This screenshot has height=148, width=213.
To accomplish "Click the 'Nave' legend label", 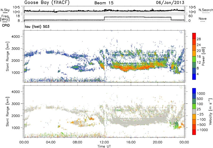I will coord(203,18).
